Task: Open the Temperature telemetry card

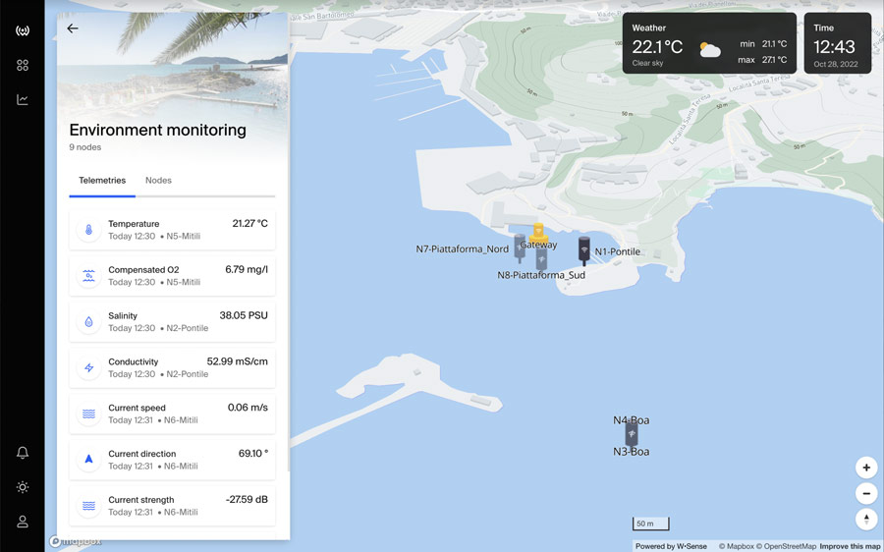Action: tap(172, 230)
